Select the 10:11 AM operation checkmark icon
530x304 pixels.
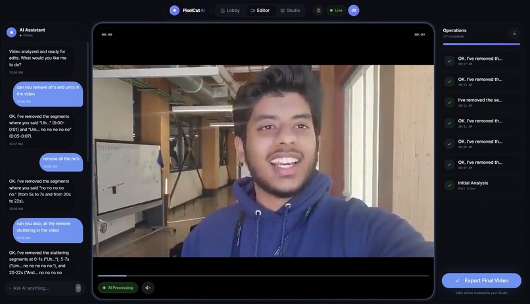449,123
